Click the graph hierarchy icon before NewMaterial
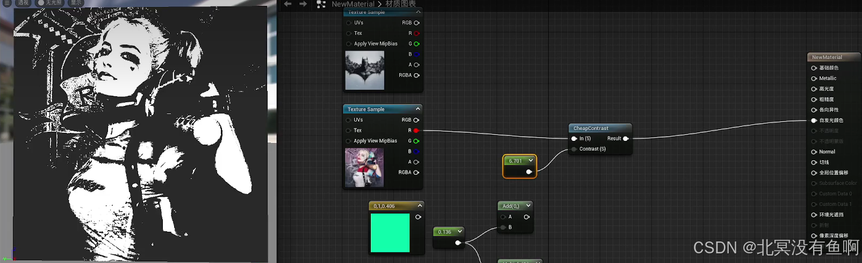 321,4
